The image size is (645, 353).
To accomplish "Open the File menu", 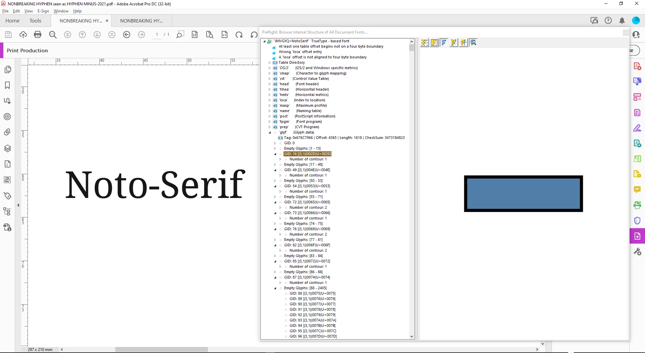I will coord(5,11).
